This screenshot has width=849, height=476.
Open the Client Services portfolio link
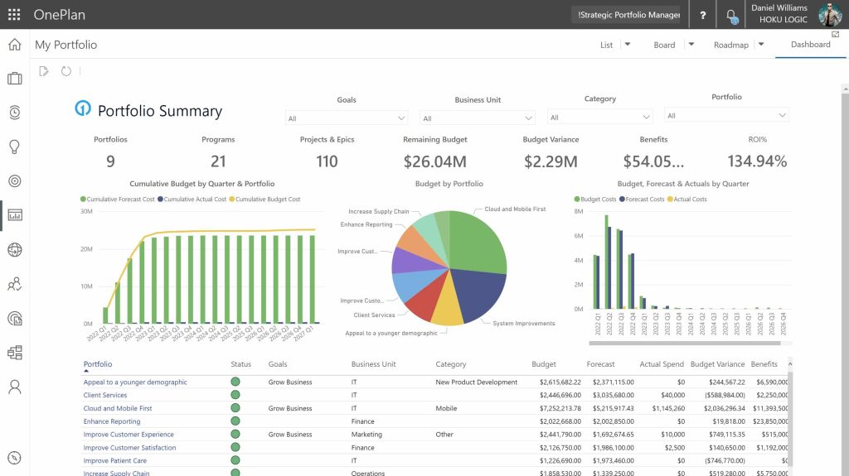pos(105,395)
